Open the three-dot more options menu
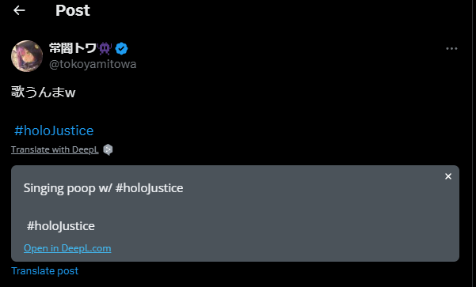 point(451,48)
